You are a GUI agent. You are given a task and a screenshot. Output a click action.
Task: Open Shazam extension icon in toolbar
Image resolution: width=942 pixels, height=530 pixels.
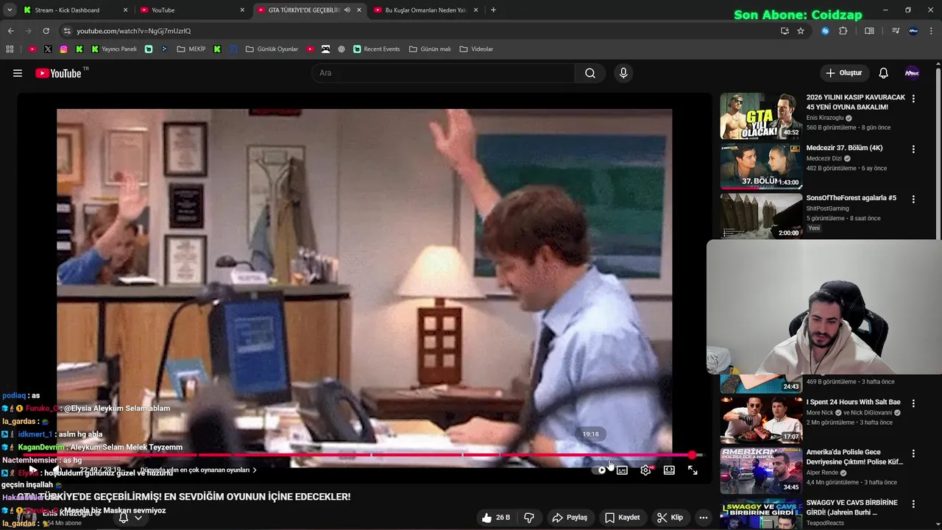tap(825, 31)
